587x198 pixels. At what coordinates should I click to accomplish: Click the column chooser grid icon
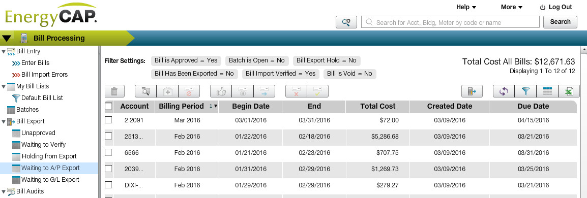tap(547, 91)
